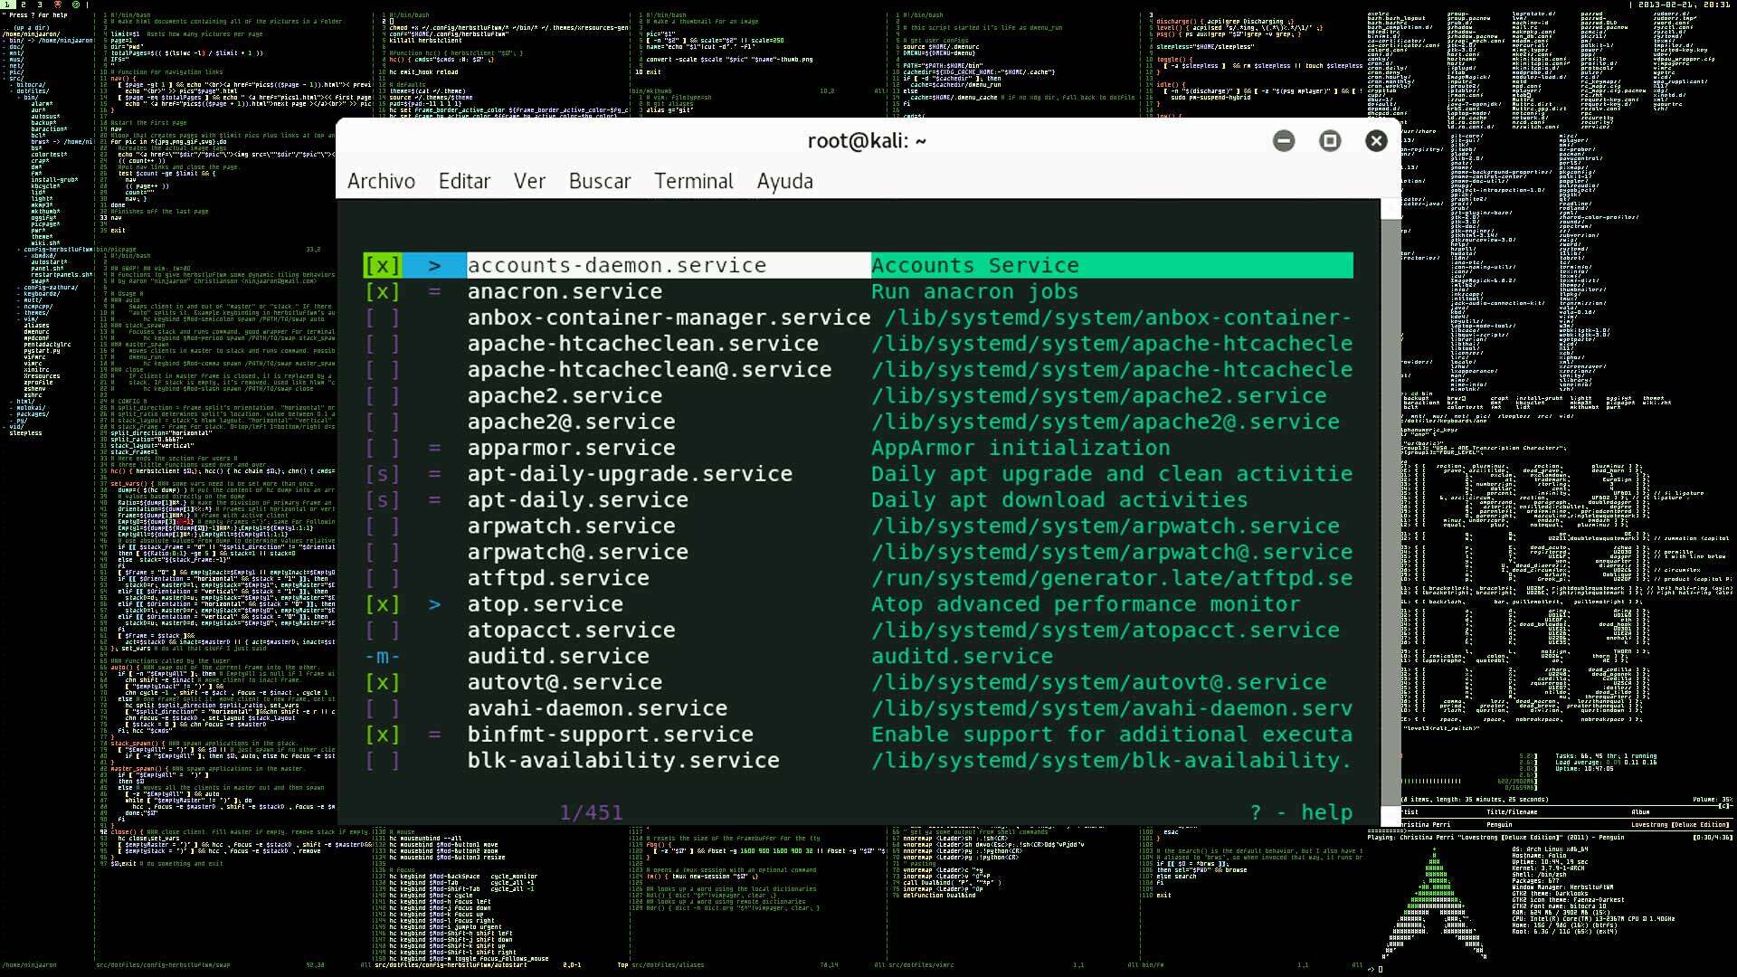Click the restore window icon on the titlebar
This screenshot has height=977, width=1737.
pyautogui.click(x=1330, y=140)
